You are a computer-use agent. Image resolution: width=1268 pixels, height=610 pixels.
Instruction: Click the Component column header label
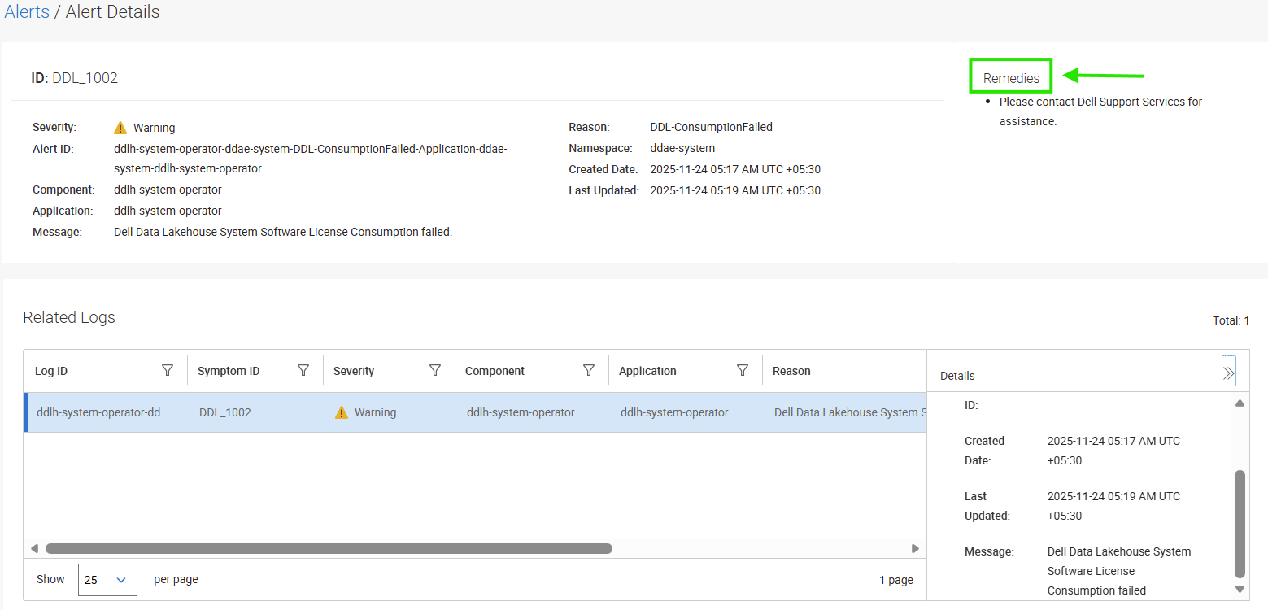[x=495, y=371]
